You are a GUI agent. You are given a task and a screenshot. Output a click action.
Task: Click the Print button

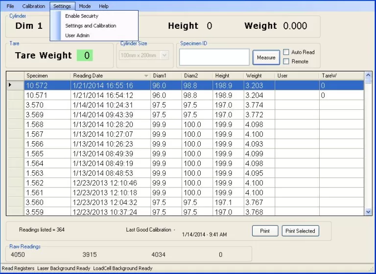[265, 231]
